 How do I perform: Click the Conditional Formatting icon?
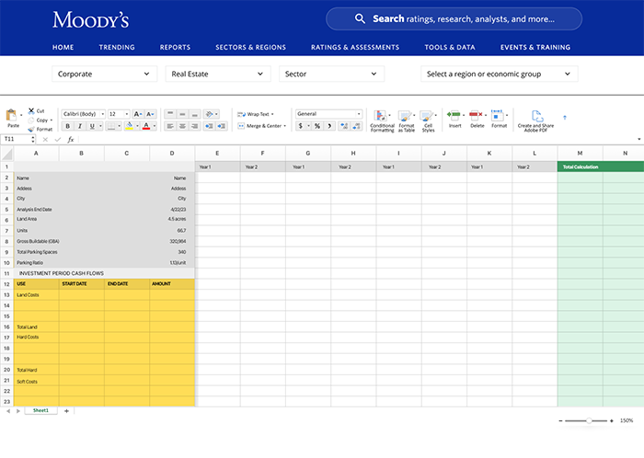pos(382,117)
